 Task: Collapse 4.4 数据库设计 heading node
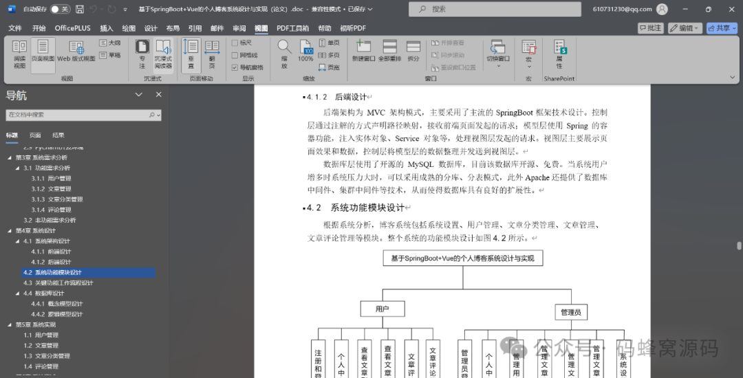tap(17, 293)
